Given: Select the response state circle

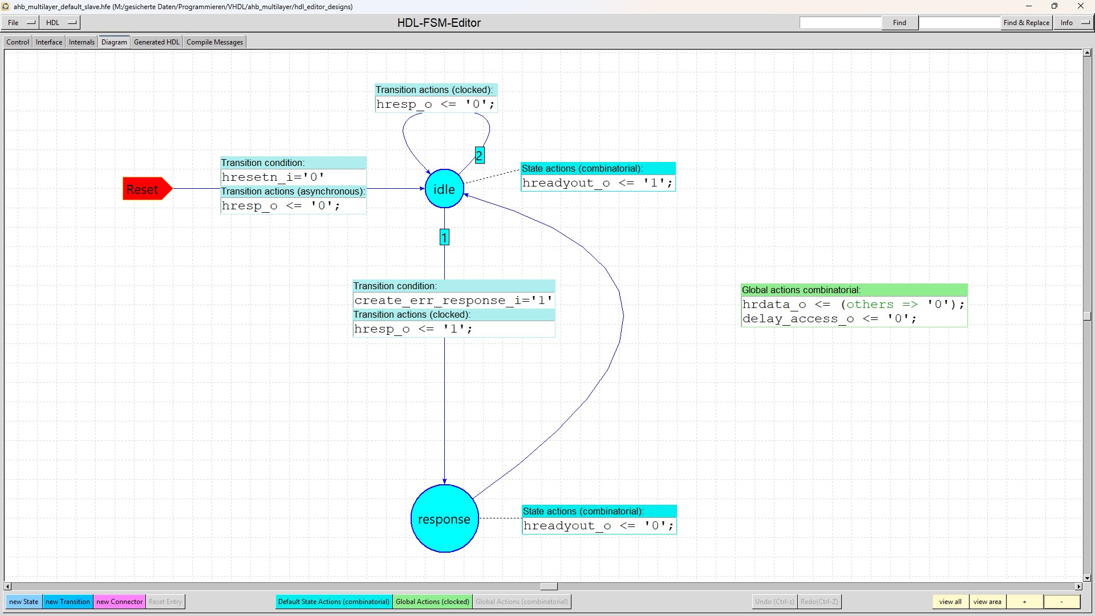Looking at the screenshot, I should (x=444, y=518).
